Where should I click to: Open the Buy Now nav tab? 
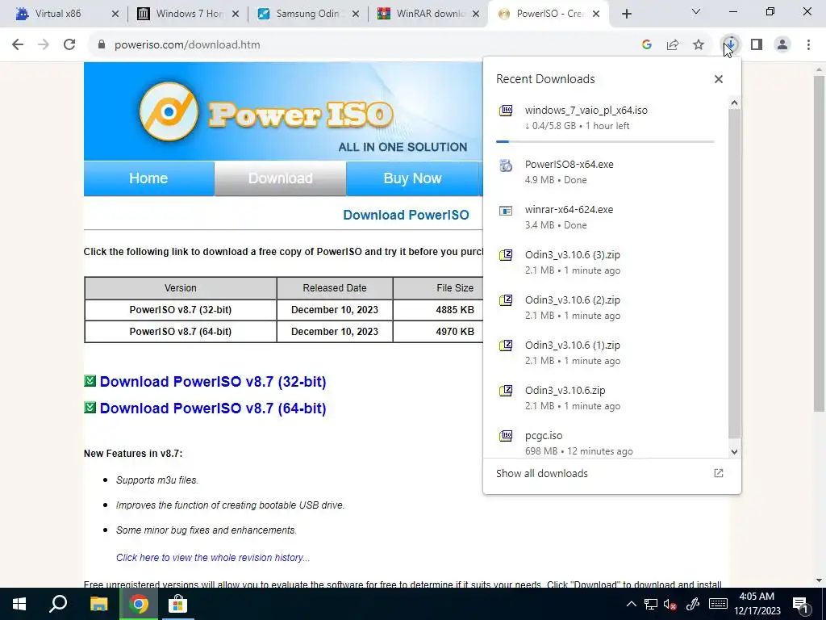412,178
